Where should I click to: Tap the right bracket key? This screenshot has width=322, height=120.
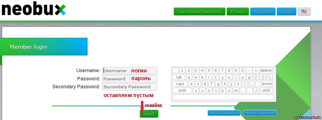point(263,77)
